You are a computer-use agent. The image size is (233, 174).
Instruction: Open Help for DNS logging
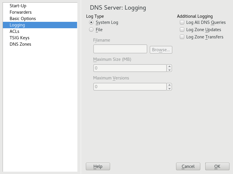98,166
